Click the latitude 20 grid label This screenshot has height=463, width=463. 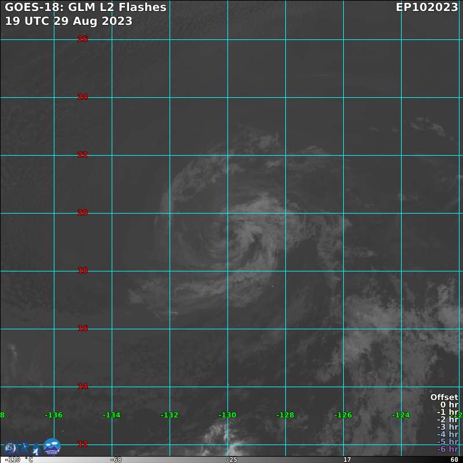tap(83, 212)
